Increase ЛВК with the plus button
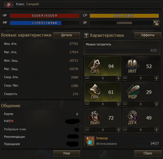The image size is (163, 159). (x=119, y=104)
